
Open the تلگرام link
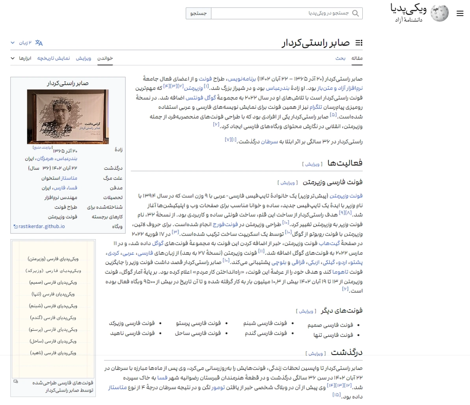pyautogui.click(x=315, y=107)
